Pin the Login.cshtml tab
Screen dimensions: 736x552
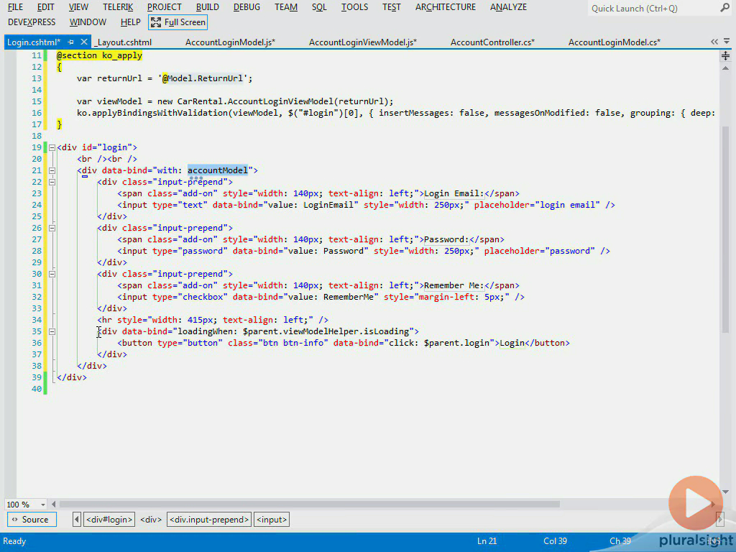(x=71, y=42)
